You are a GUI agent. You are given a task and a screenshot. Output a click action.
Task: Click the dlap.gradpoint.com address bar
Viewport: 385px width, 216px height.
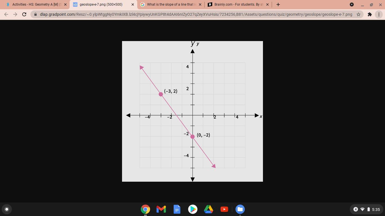[x=196, y=14]
